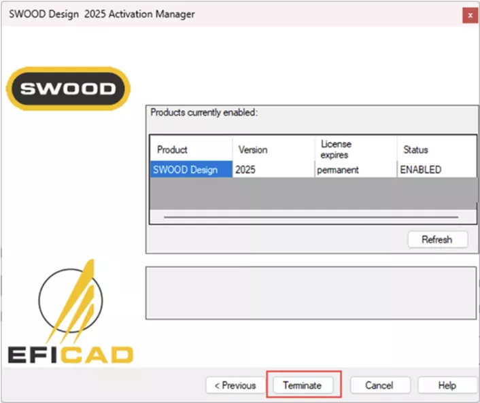
Task: Refresh the enabled products list
Action: pos(437,239)
